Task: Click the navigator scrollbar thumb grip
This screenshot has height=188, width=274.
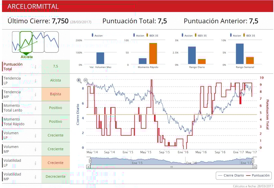Action: coord(172,167)
